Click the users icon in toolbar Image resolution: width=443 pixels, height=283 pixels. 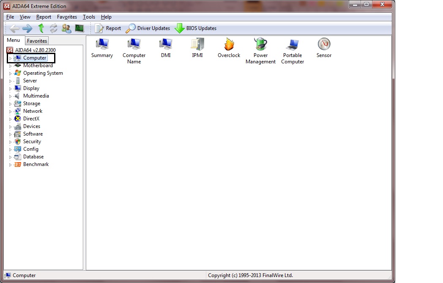click(67, 28)
